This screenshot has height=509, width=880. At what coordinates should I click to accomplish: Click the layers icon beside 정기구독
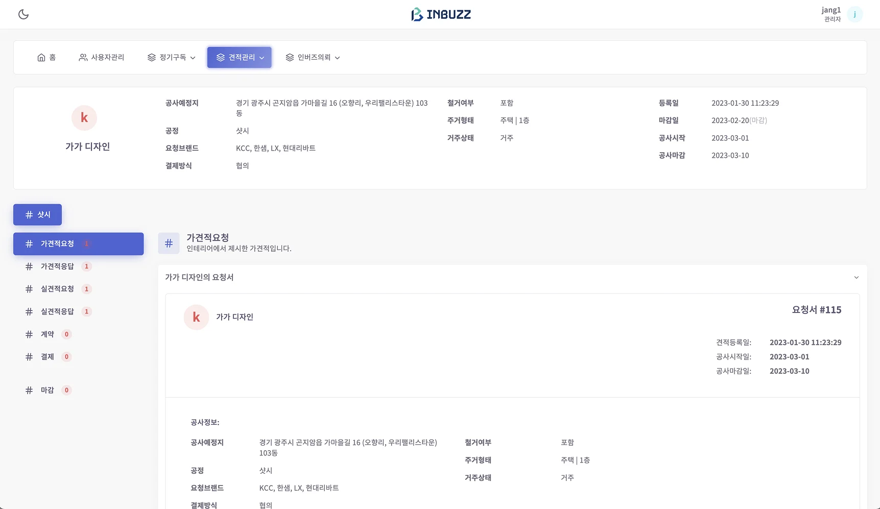[x=152, y=58]
